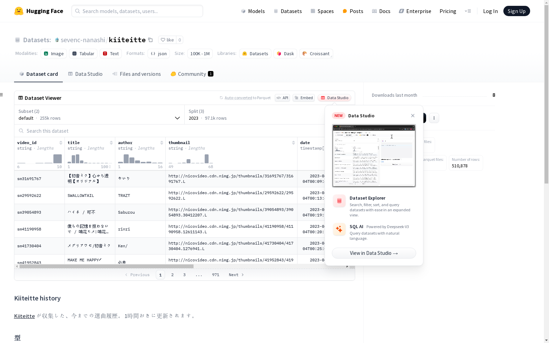The image size is (549, 343).
Task: Click View in Data Studio button
Action: tap(374, 253)
